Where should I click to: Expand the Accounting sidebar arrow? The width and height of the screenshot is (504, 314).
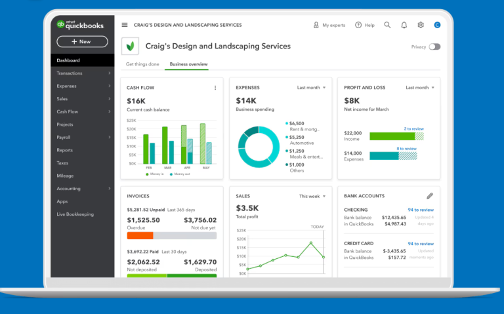click(110, 188)
